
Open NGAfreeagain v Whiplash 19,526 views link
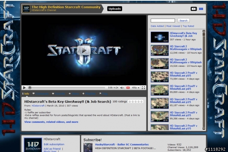(x=186, y=61)
